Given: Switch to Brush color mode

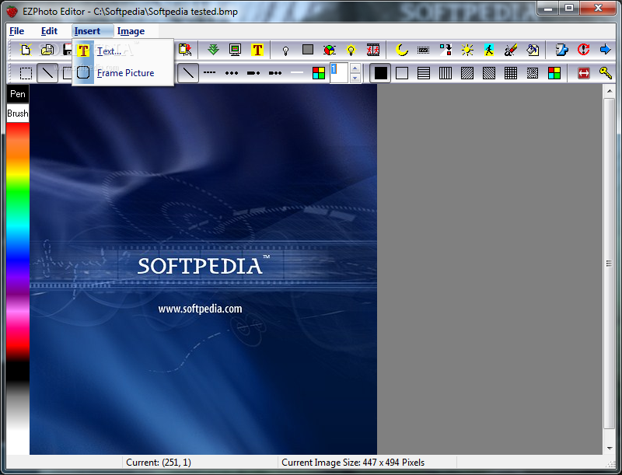Looking at the screenshot, I should (x=18, y=114).
